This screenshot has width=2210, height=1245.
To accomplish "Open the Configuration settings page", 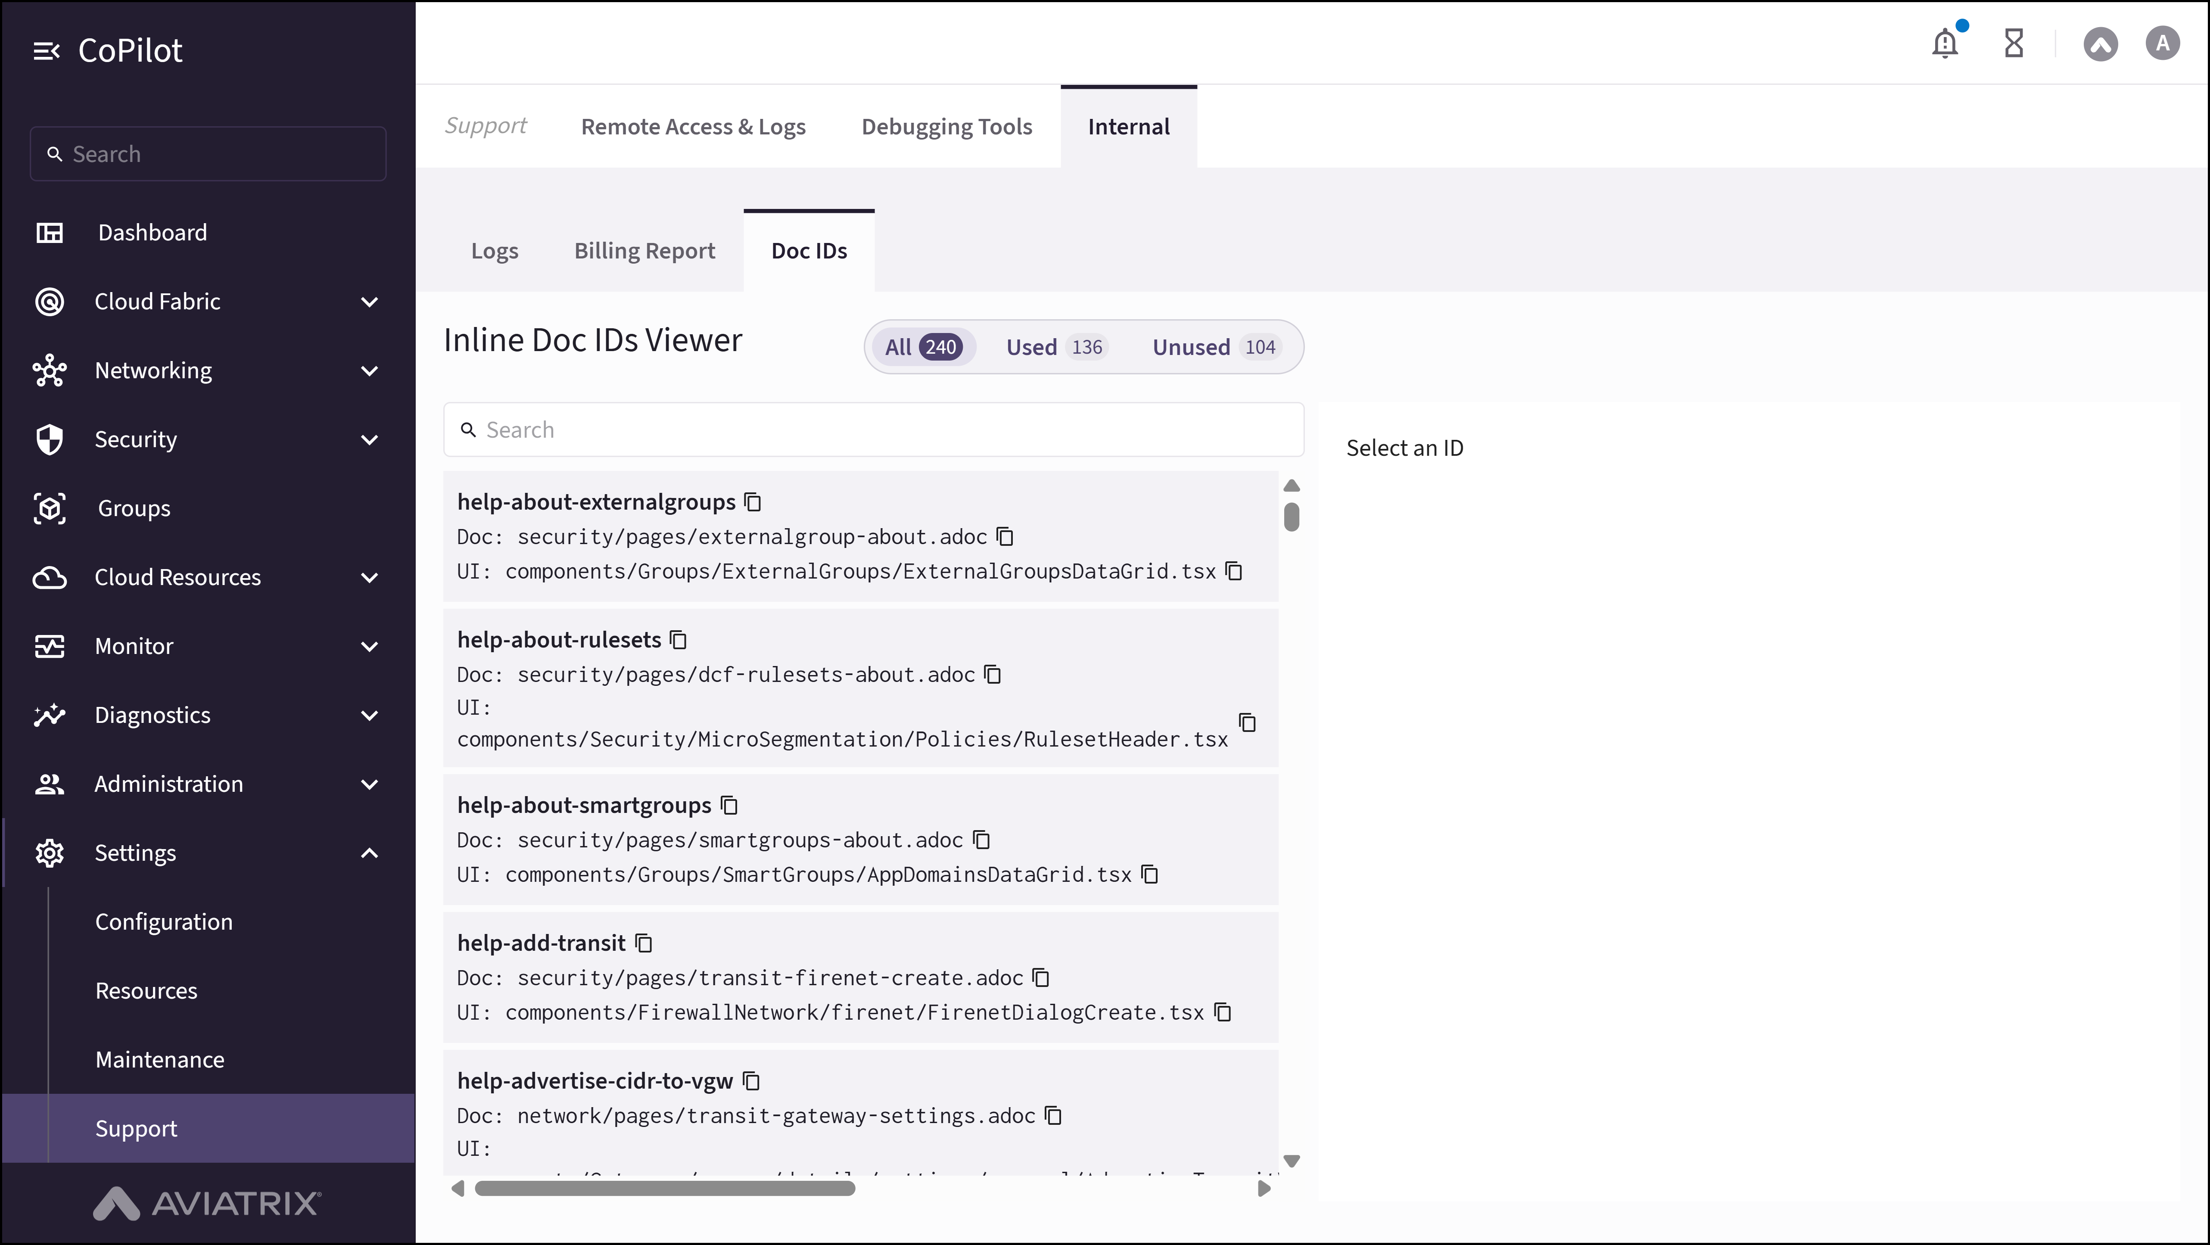I will (164, 921).
